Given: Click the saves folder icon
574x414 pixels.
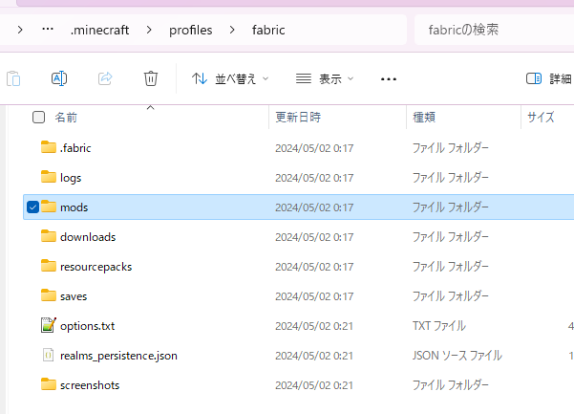Looking at the screenshot, I should (49, 295).
